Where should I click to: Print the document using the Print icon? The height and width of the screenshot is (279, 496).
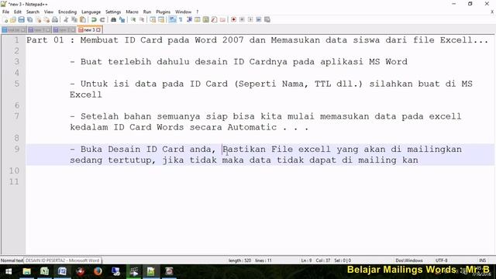pyautogui.click(x=55, y=19)
